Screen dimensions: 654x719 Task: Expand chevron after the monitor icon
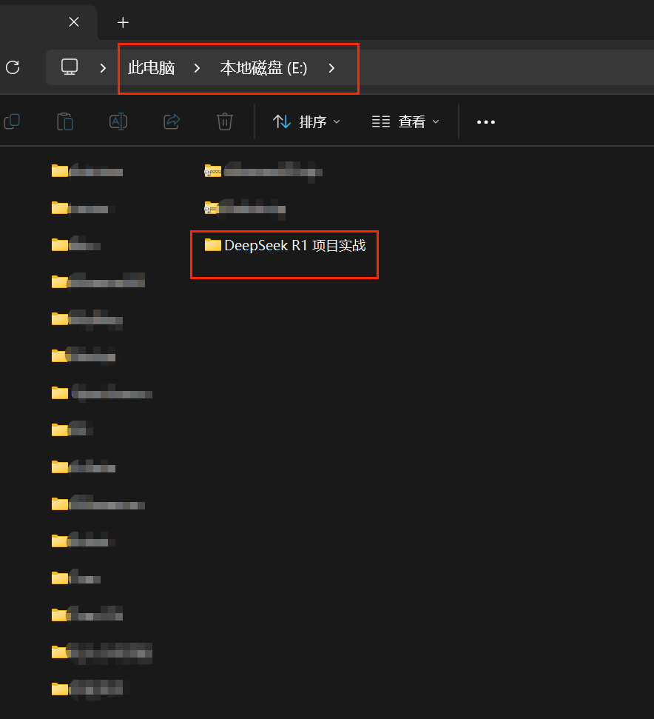pyautogui.click(x=103, y=68)
